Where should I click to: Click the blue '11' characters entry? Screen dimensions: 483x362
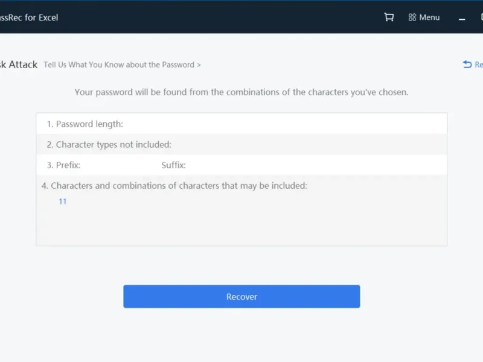[x=63, y=202]
